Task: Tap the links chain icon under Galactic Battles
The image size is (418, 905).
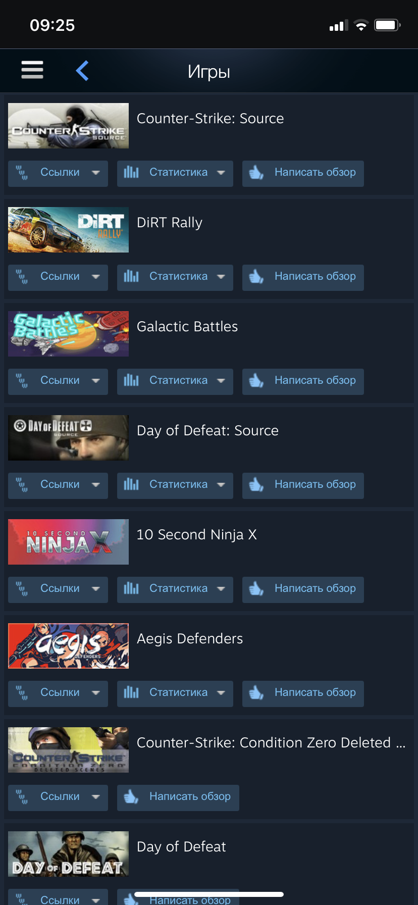Action: point(22,380)
